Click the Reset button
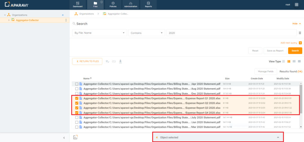This screenshot has width=304, height=142. 255,51
